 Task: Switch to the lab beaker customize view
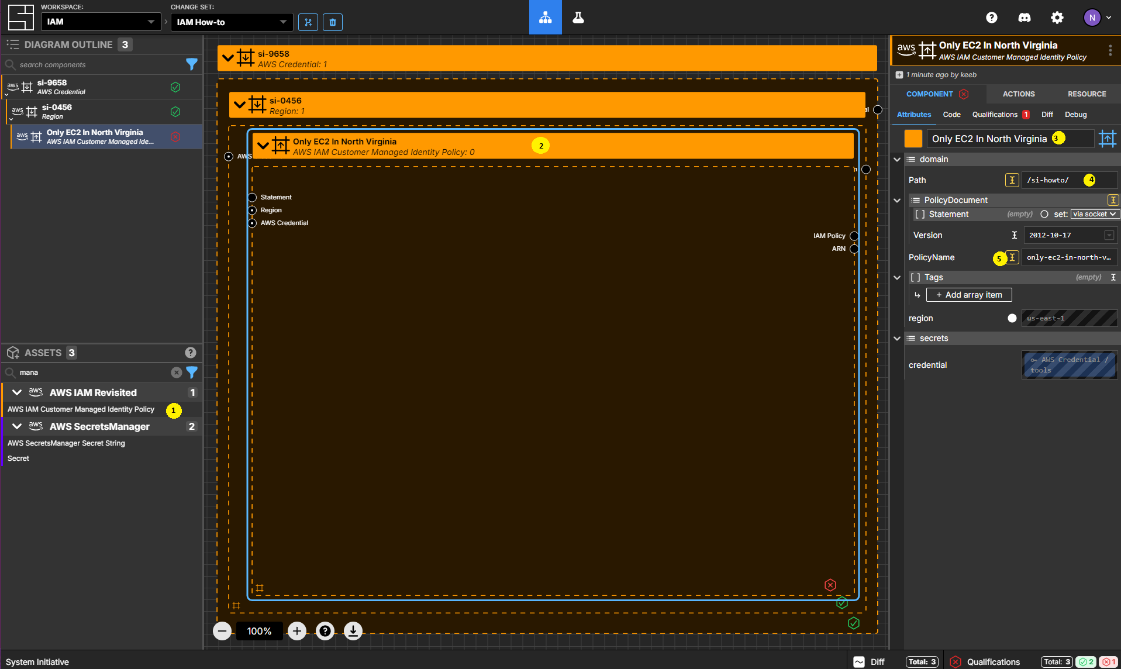[x=578, y=17]
